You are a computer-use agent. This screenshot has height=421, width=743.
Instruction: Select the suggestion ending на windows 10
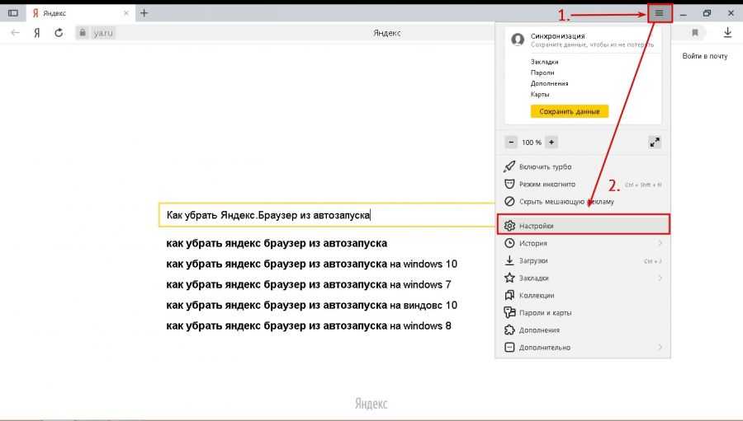click(311, 264)
